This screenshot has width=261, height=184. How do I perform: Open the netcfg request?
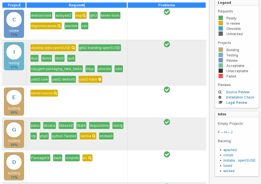tap(118, 126)
